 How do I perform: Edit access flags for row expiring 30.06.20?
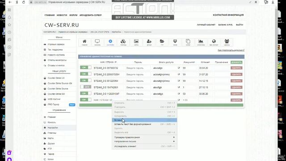(179, 93)
